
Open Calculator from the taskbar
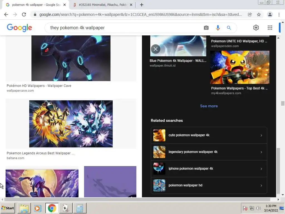pyautogui.click(x=80, y=208)
